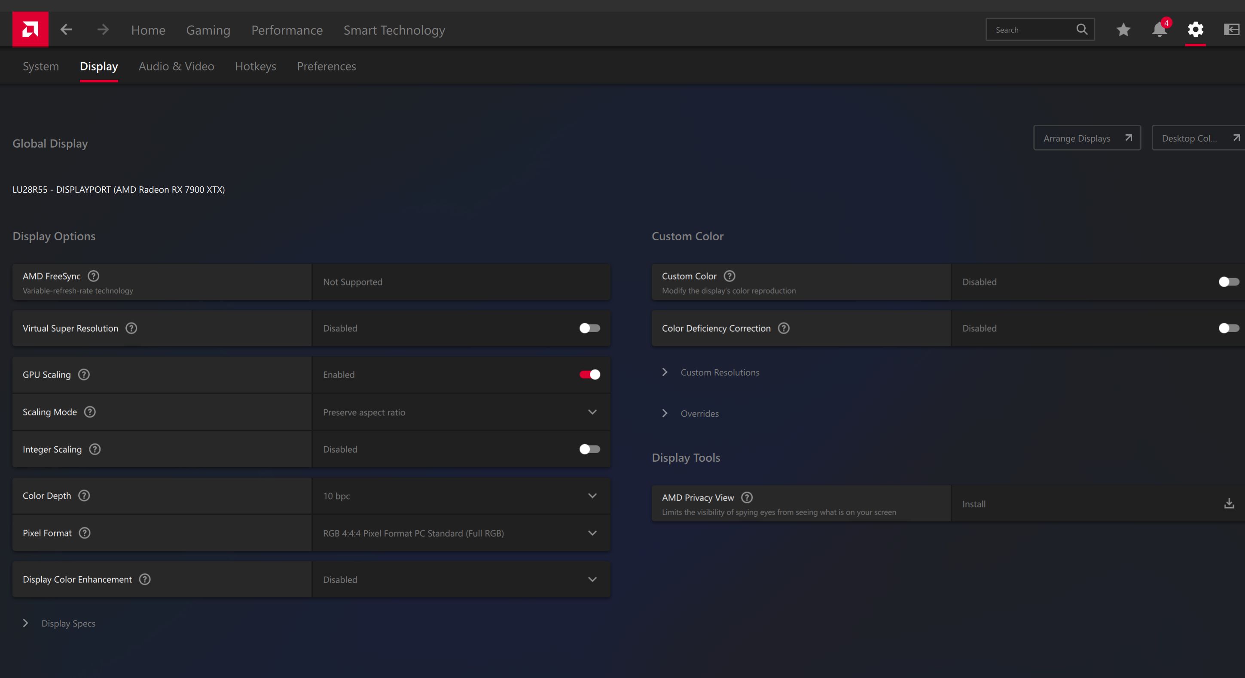Go forward with the right arrow icon
The width and height of the screenshot is (1245, 678).
pos(103,30)
